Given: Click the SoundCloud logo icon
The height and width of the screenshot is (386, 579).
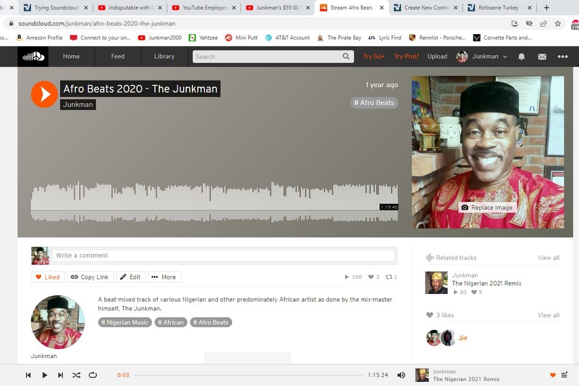Looking at the screenshot, I should [31, 56].
